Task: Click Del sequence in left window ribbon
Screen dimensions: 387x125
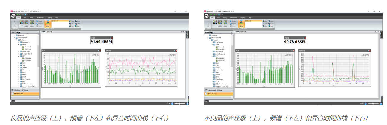Action: tap(71, 24)
